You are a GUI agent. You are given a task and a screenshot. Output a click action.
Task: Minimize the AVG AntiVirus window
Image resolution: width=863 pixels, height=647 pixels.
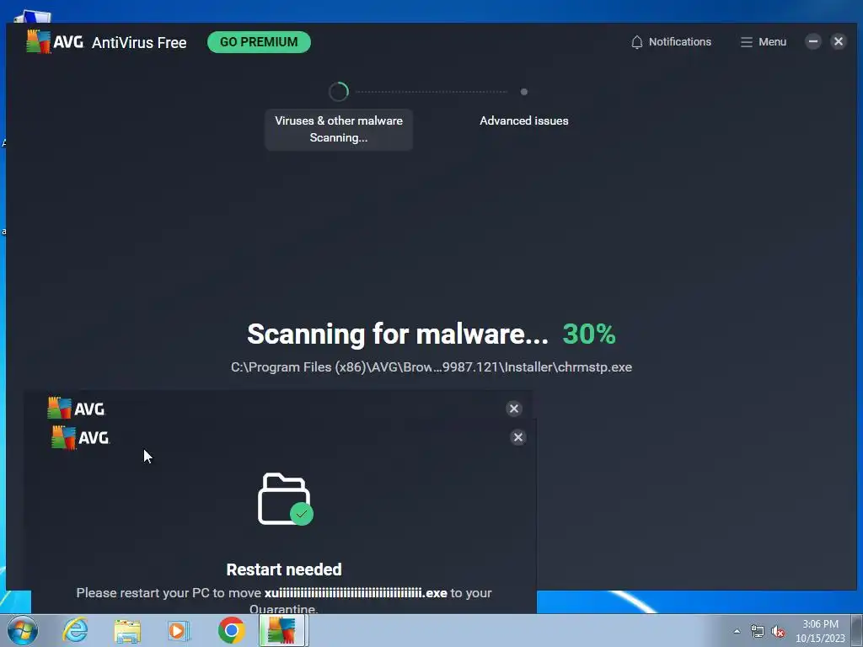(x=813, y=41)
